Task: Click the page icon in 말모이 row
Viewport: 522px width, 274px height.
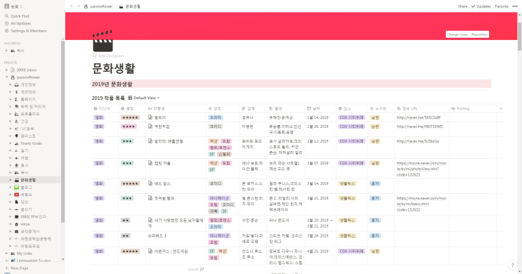Action: 150,117
